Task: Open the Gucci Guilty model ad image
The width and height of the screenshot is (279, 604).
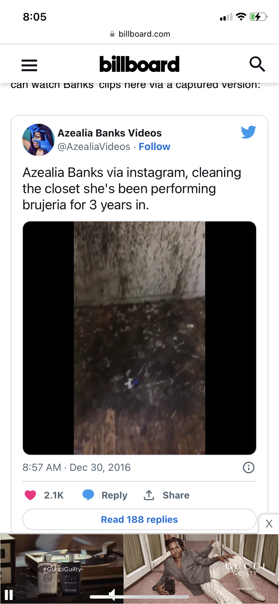Action: click(x=201, y=569)
